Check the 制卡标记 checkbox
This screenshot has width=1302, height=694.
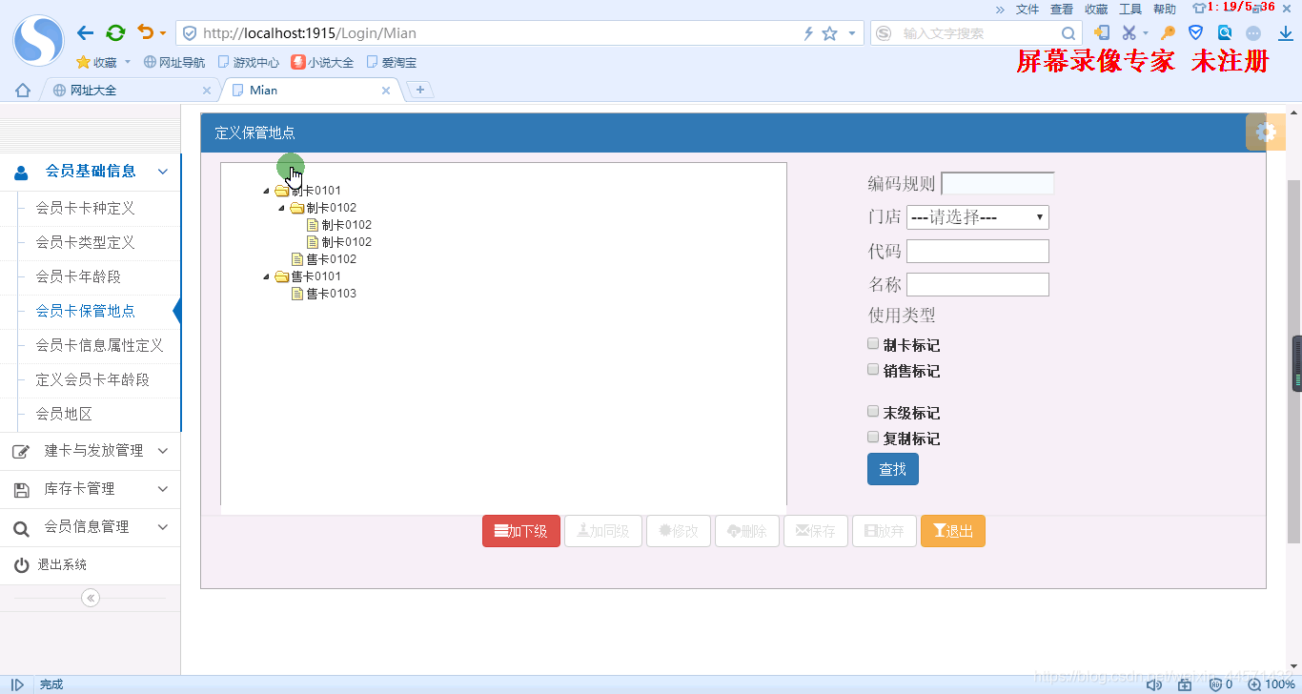click(x=873, y=343)
